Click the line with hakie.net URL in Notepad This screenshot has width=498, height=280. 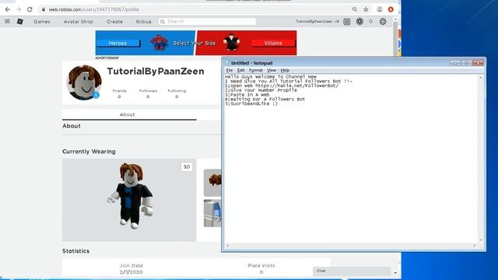click(282, 86)
